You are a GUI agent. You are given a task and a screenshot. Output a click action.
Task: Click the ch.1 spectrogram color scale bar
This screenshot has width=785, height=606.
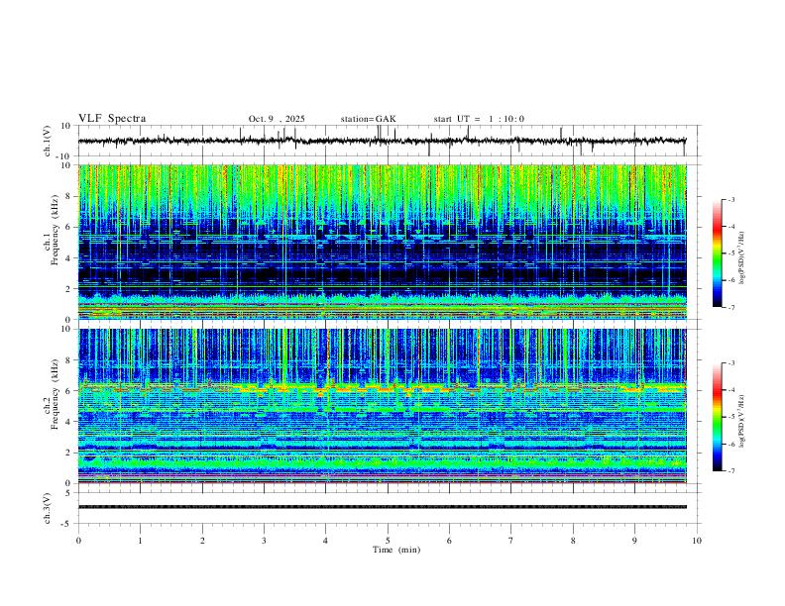[717, 253]
